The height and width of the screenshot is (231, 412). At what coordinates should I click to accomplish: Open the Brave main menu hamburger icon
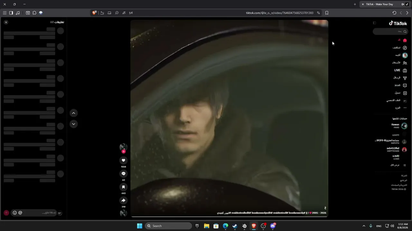[5, 13]
